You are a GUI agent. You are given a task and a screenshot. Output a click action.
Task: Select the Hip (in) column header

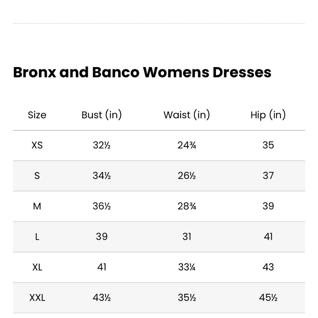[x=268, y=115]
